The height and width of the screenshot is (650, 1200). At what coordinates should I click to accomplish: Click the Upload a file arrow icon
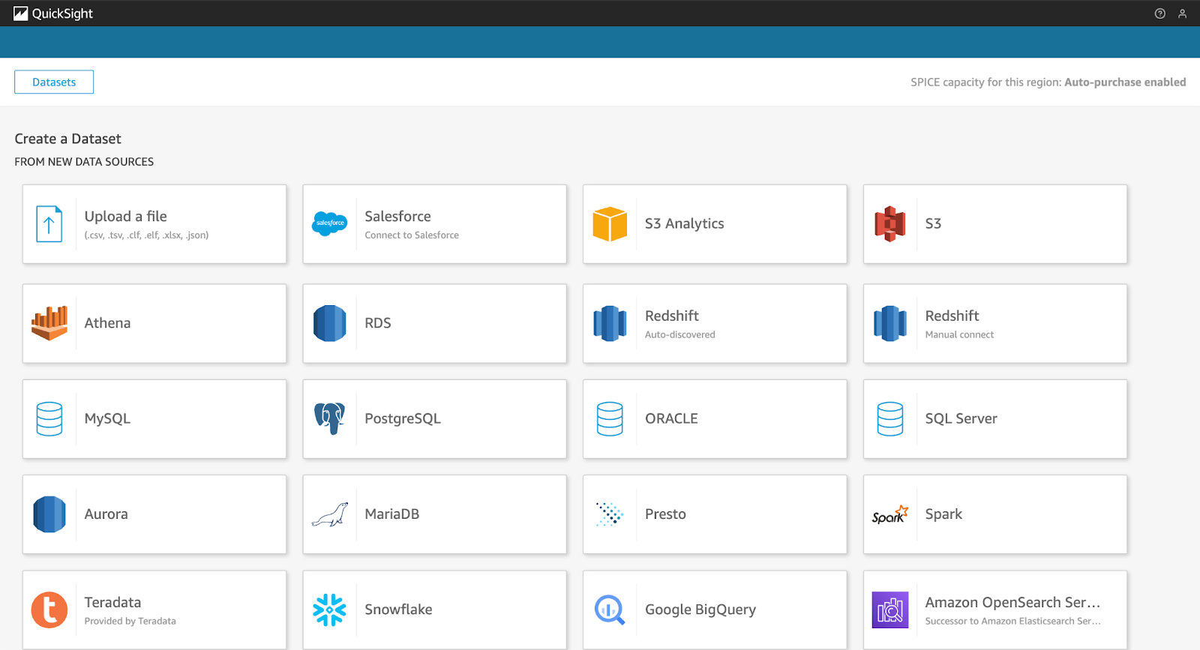(49, 224)
